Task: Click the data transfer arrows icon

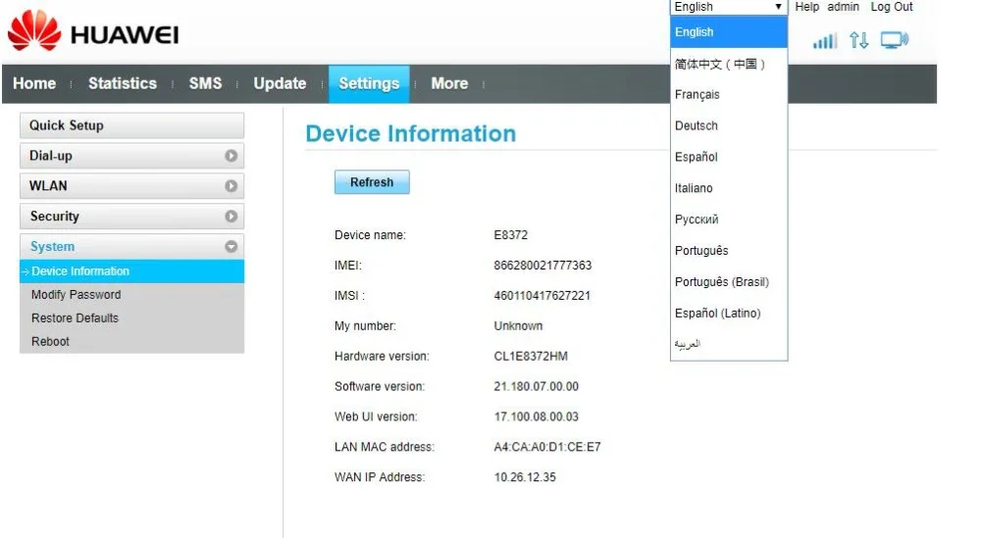Action: point(859,40)
